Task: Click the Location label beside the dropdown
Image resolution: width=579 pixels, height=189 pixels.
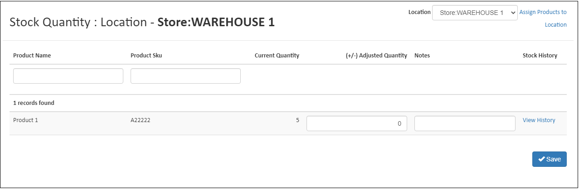Action: [419, 12]
